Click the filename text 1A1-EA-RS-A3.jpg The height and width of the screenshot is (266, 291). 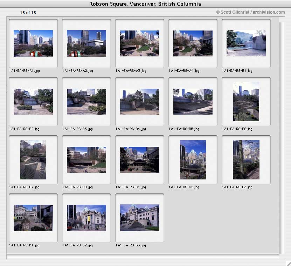point(131,71)
